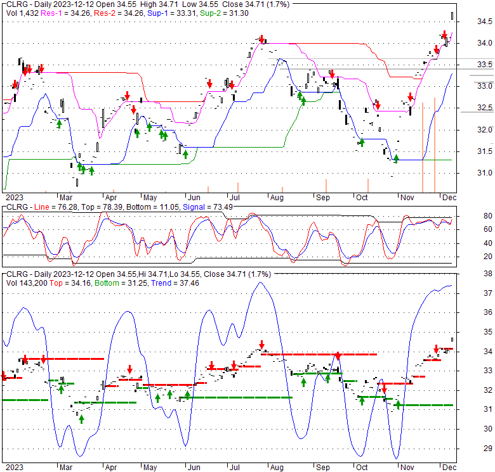Click the 'Vol 1,432' volume readout
The width and height of the screenshot is (495, 472).
click(x=22, y=13)
